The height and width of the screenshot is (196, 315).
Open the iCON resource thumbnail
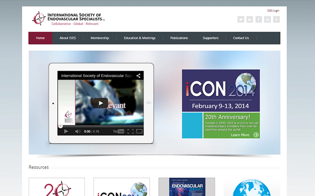click(122, 187)
